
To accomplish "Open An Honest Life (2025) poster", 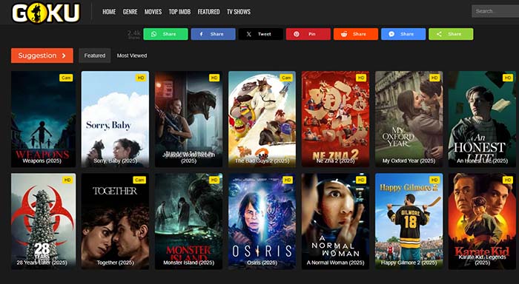I will click(482, 119).
